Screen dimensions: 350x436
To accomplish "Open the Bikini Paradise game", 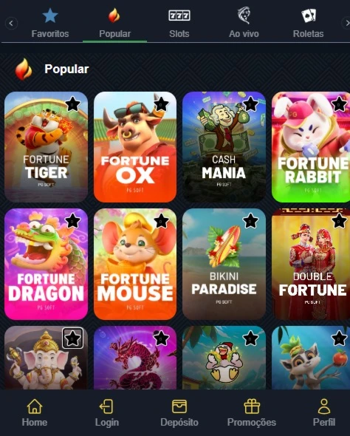I will 224,264.
